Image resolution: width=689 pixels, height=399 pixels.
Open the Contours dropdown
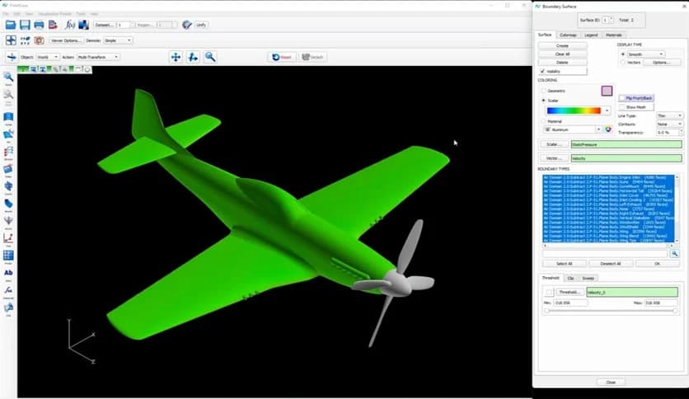pyautogui.click(x=669, y=124)
